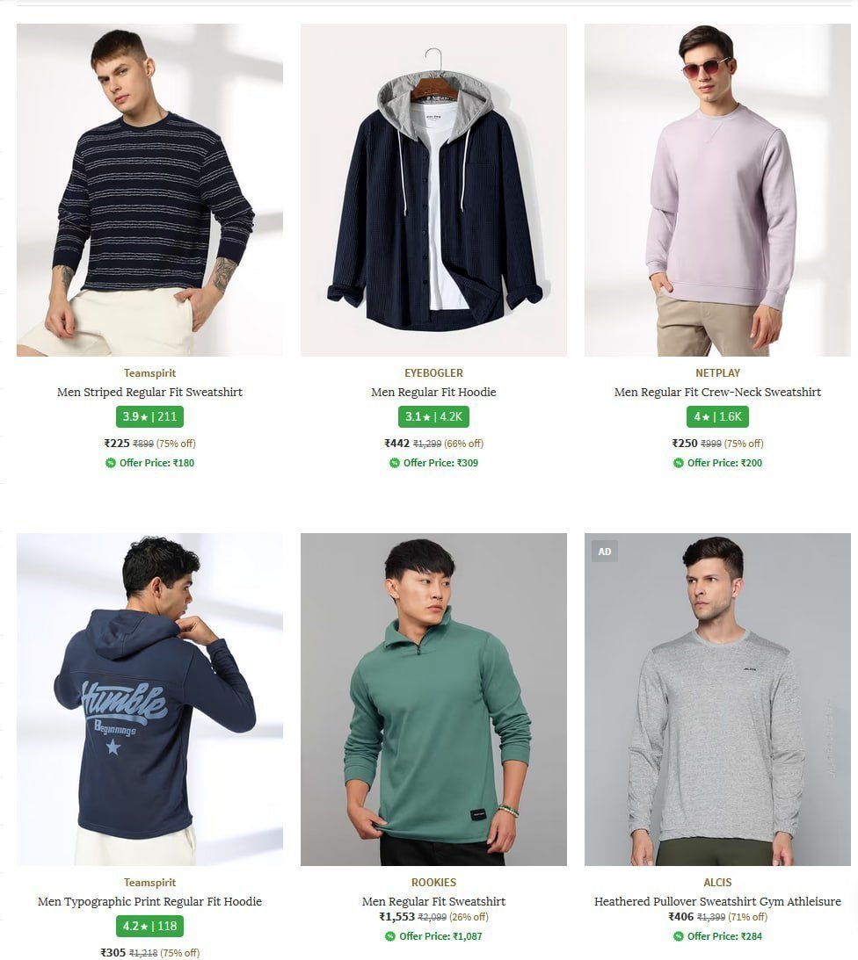Open the EYEBOGLER brand link
This screenshot has width=858, height=960.
pos(433,373)
